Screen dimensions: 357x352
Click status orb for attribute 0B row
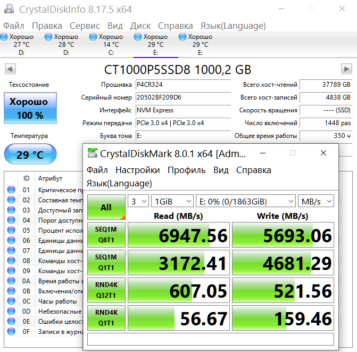(x=11, y=291)
